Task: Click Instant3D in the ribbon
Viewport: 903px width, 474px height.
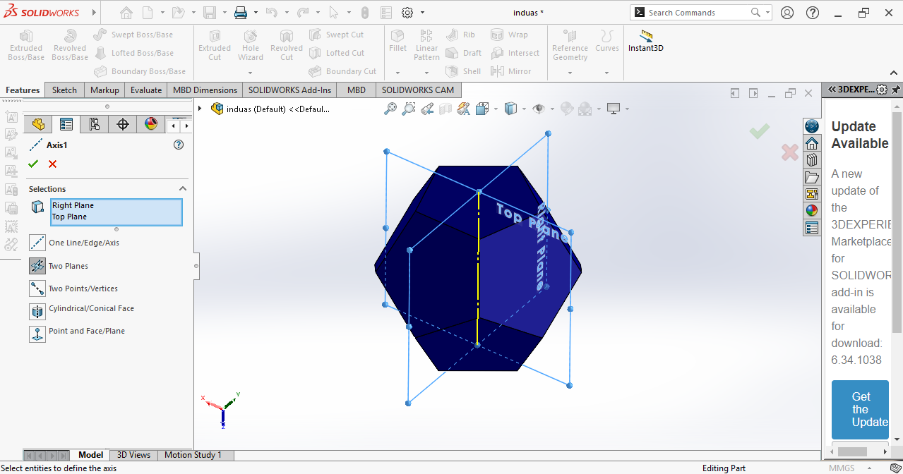Action: point(646,42)
